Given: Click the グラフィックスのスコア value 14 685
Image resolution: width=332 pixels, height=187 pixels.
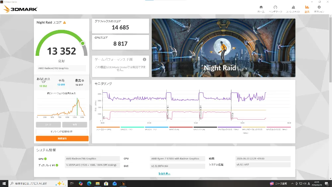Looking at the screenshot, I should tap(120, 28).
